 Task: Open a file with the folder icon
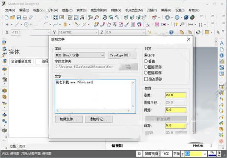tap(13, 17)
